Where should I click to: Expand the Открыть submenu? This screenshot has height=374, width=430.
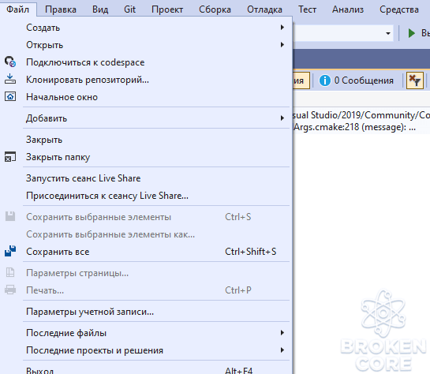pyautogui.click(x=145, y=45)
